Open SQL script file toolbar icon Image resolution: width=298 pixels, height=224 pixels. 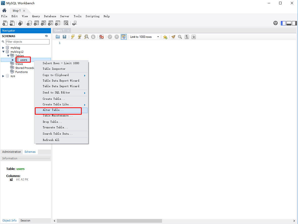click(x=12, y=23)
